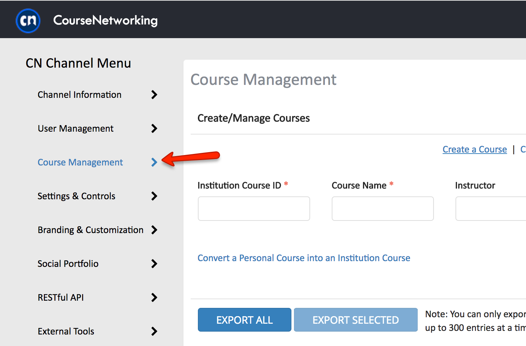Click the EXPORT ALL button

coord(245,320)
